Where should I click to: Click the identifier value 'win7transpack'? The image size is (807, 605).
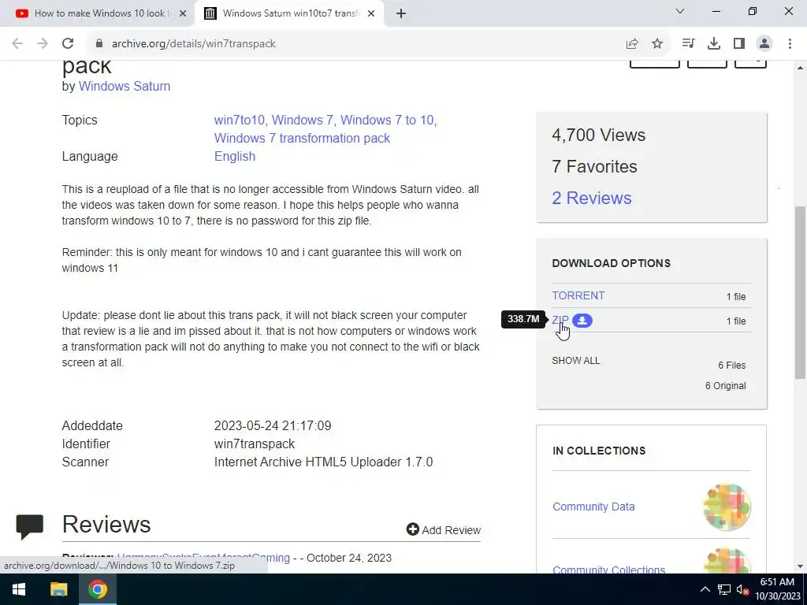point(255,444)
